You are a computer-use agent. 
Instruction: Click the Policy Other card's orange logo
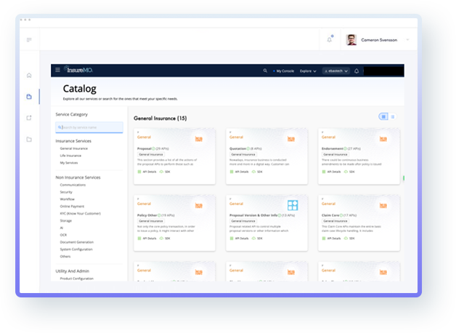[199, 206]
